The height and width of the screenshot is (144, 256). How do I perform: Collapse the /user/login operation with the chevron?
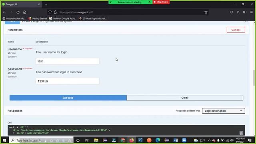tap(246, 21)
